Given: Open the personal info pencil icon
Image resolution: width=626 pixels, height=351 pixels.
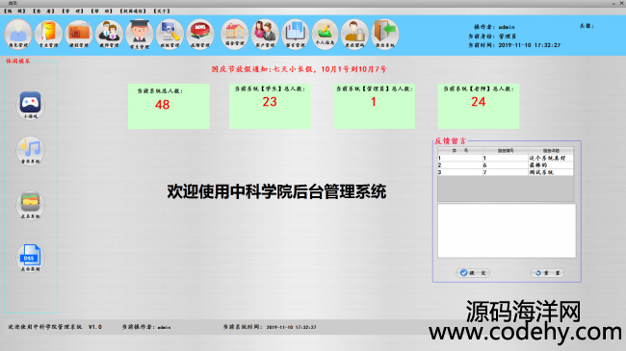Looking at the screenshot, I should (x=325, y=35).
